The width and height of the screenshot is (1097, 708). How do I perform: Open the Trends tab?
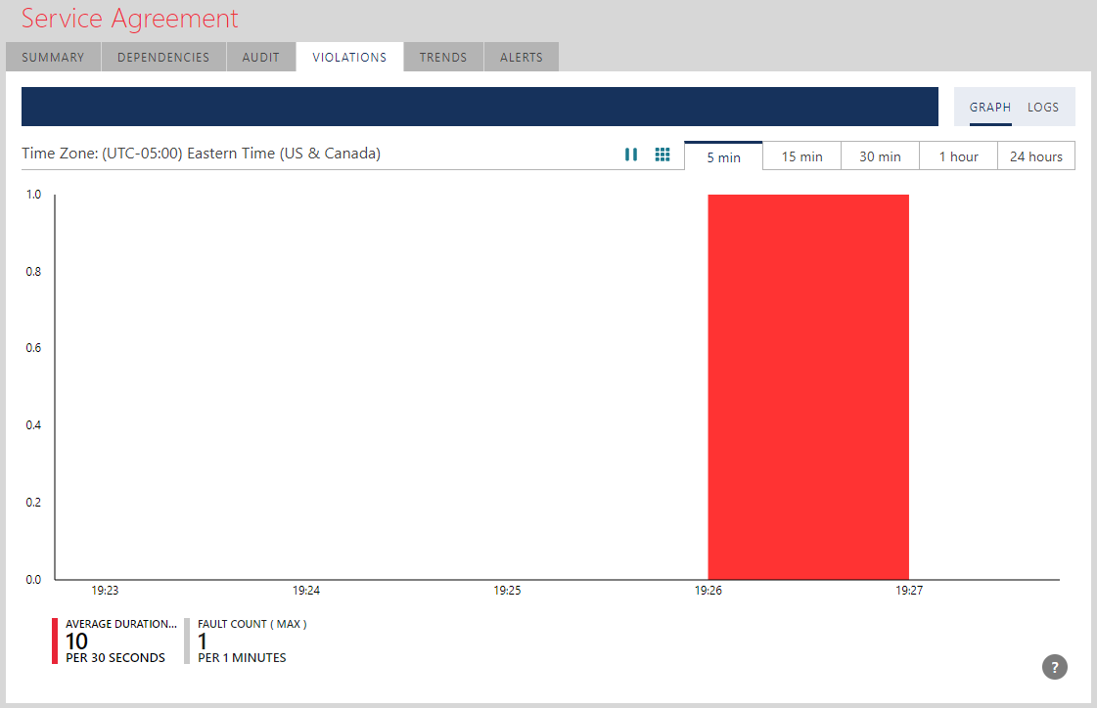click(x=443, y=58)
